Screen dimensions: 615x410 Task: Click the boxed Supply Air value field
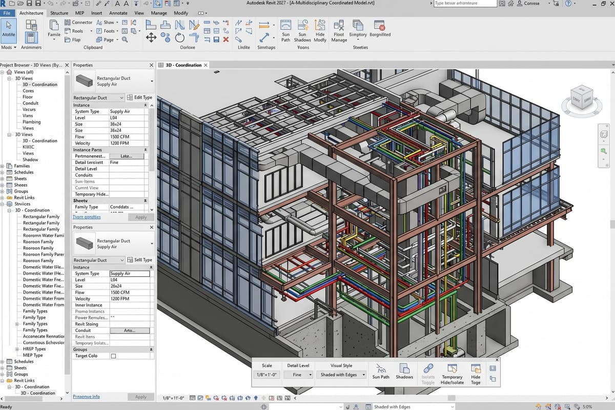point(130,274)
